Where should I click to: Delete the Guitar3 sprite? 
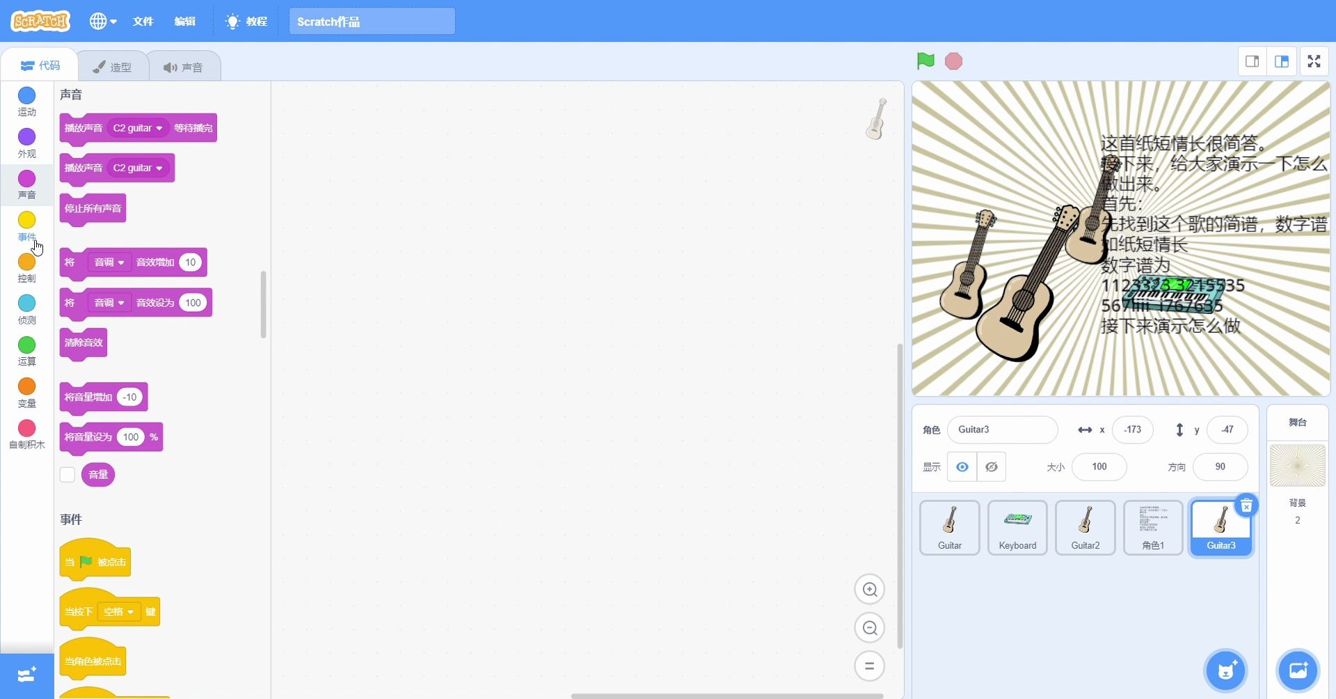click(1246, 505)
